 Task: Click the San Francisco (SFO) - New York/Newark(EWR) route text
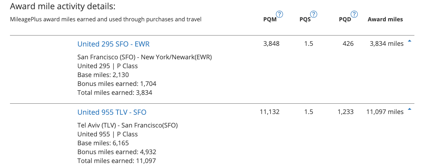coord(145,57)
